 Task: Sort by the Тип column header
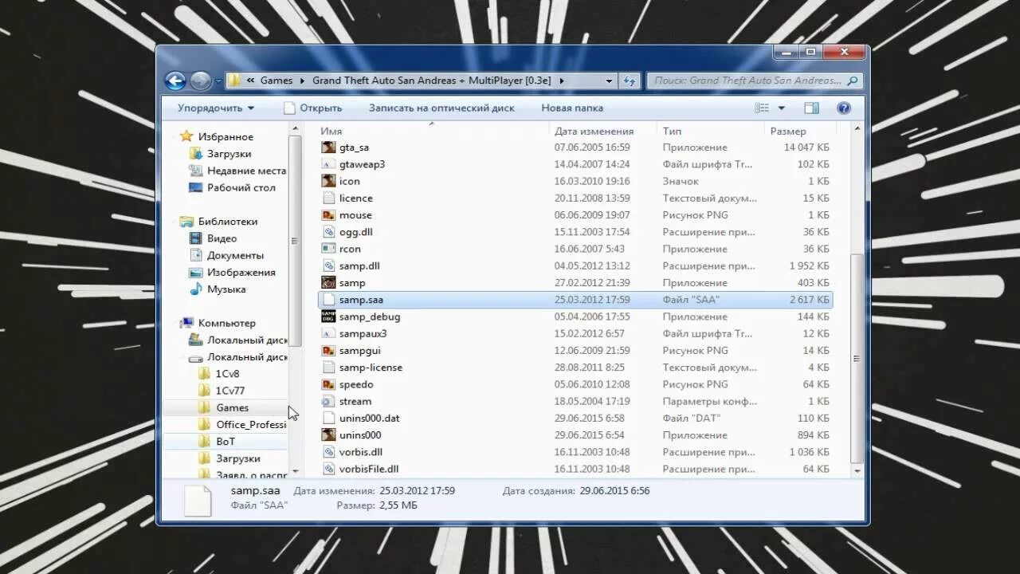tap(672, 131)
